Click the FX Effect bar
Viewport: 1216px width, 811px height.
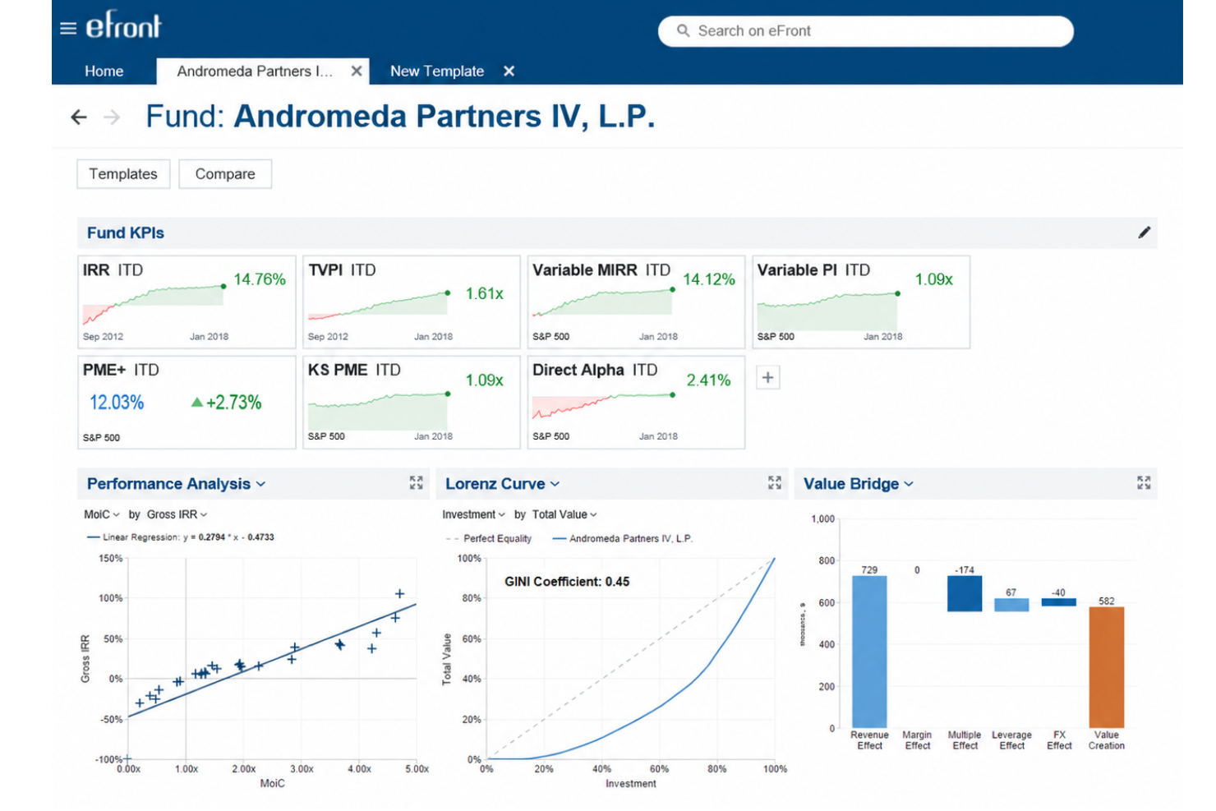[x=1059, y=602]
